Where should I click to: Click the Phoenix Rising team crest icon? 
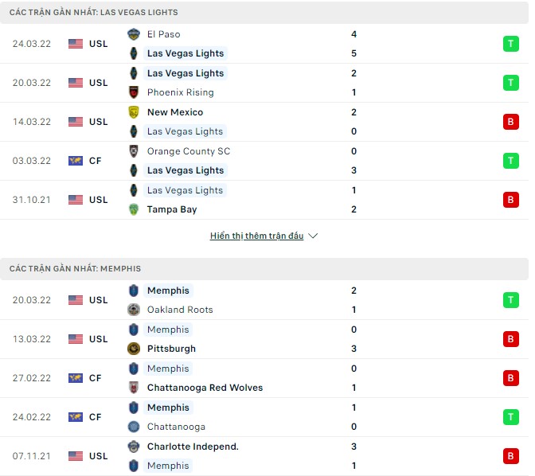[134, 92]
